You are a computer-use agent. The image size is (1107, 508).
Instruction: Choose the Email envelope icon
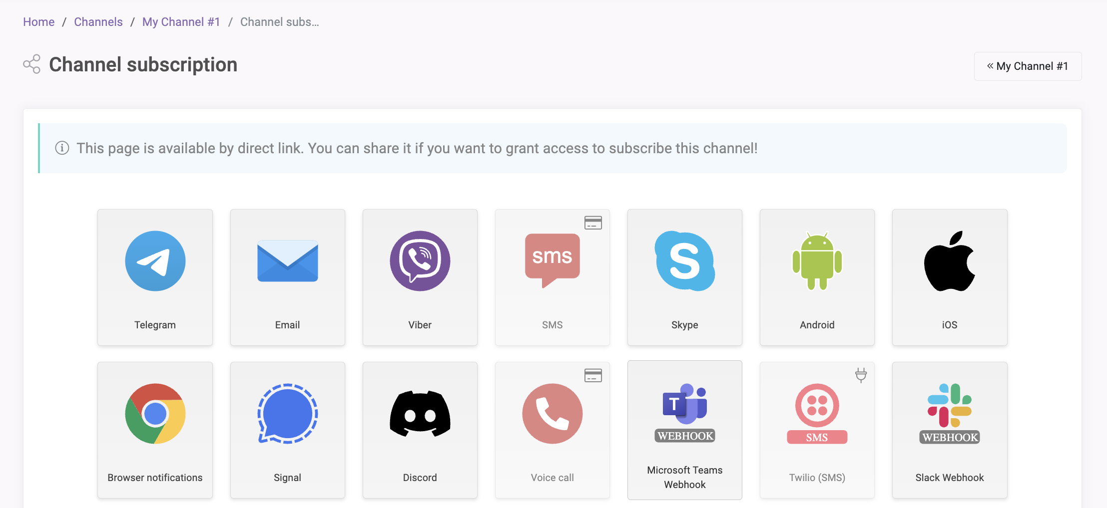(288, 261)
